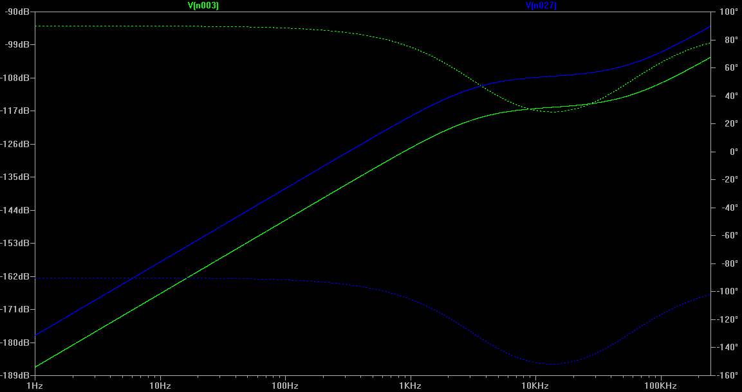Click the -171dB left axis label
The image size is (742, 392).
click(15, 309)
